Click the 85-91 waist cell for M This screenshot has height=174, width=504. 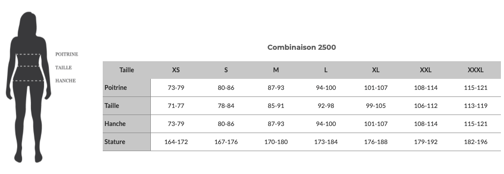tap(276, 106)
